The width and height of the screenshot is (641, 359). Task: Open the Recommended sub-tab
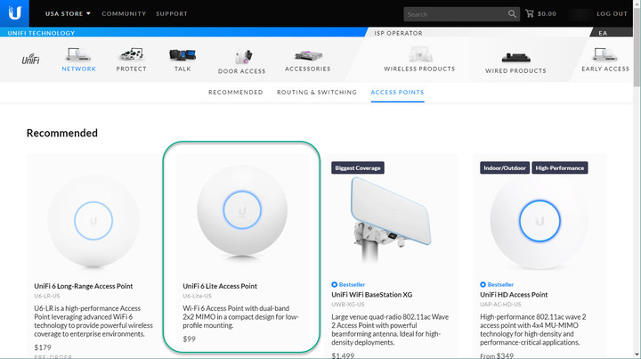point(235,92)
